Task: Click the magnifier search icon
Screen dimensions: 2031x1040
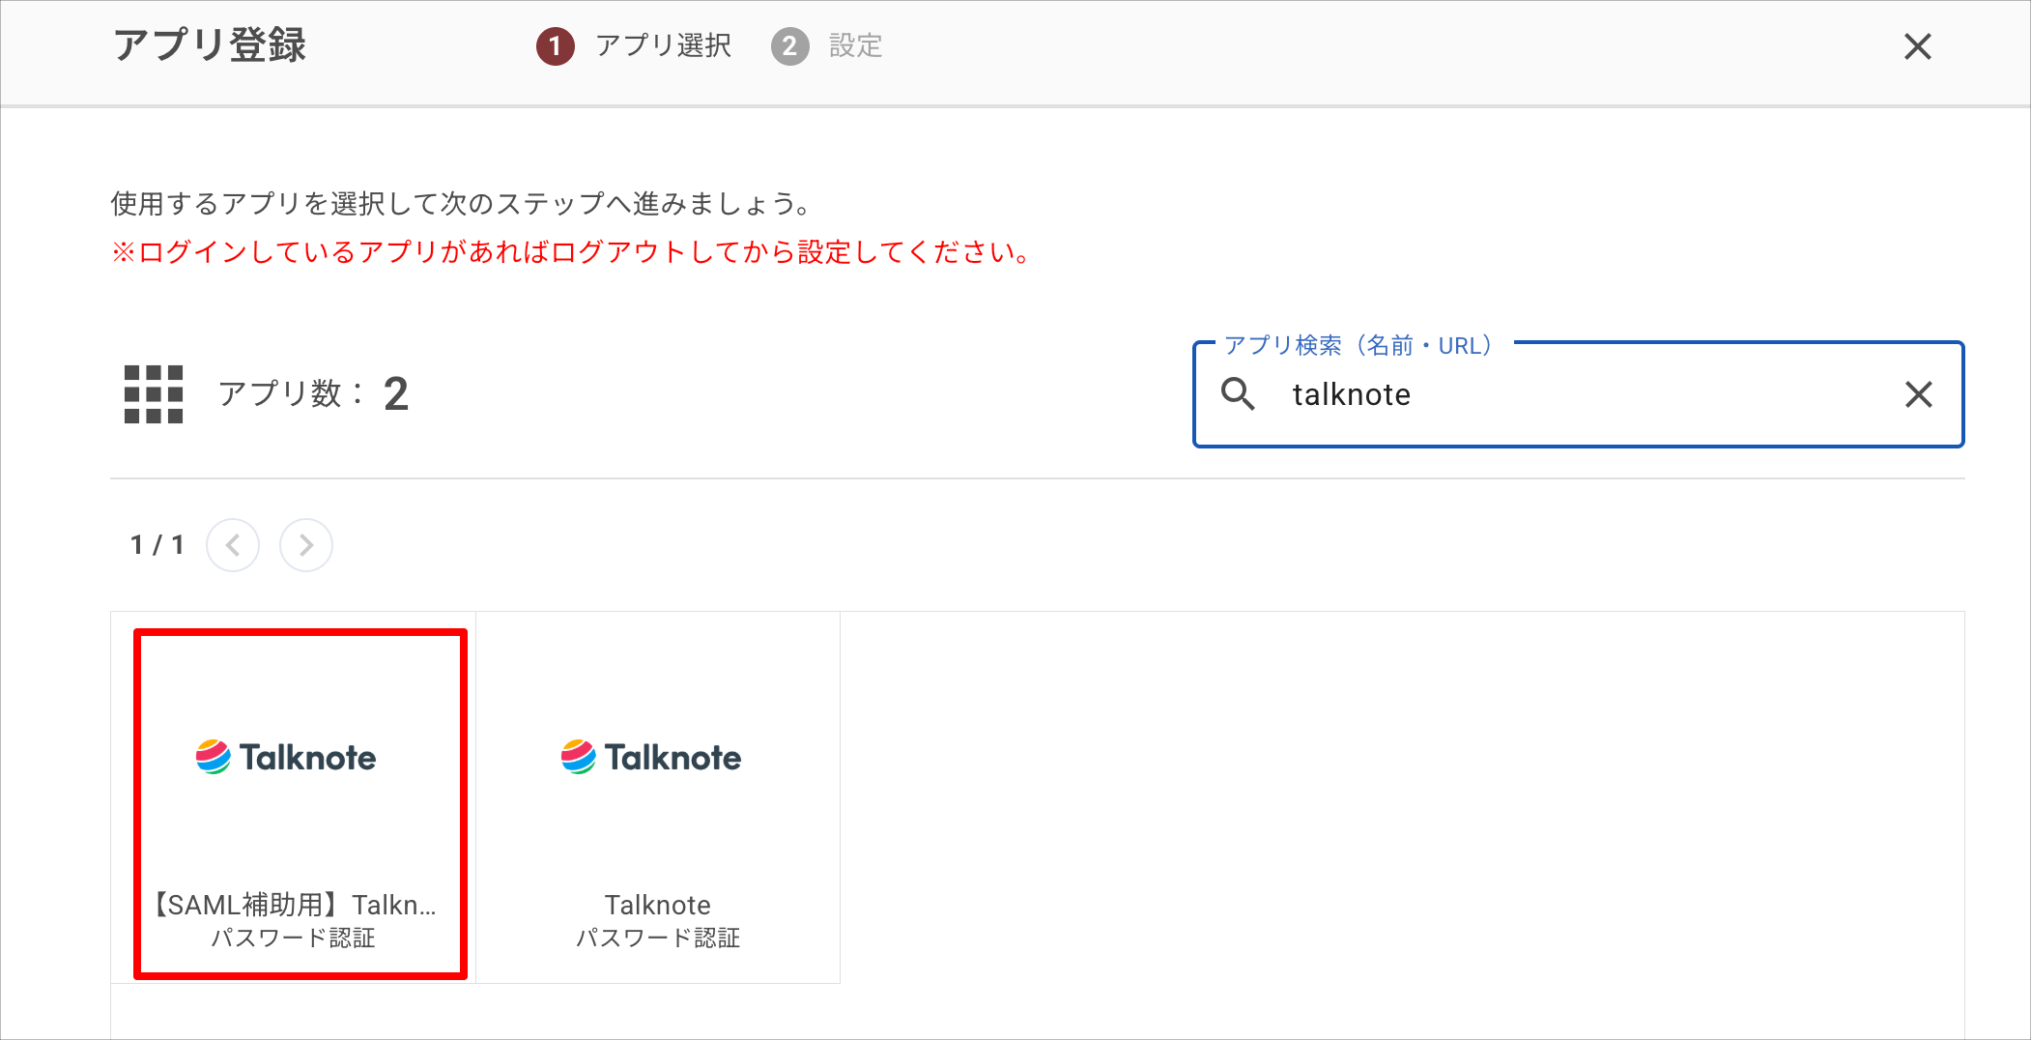Action: (x=1238, y=394)
